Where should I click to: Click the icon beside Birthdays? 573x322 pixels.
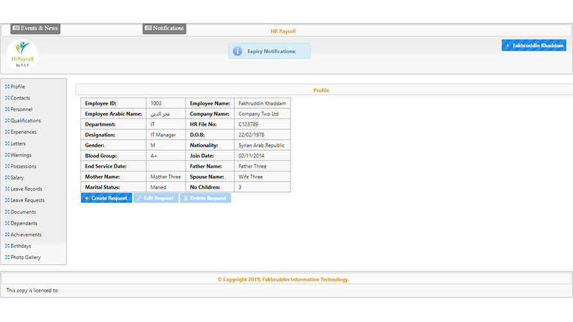coord(7,246)
